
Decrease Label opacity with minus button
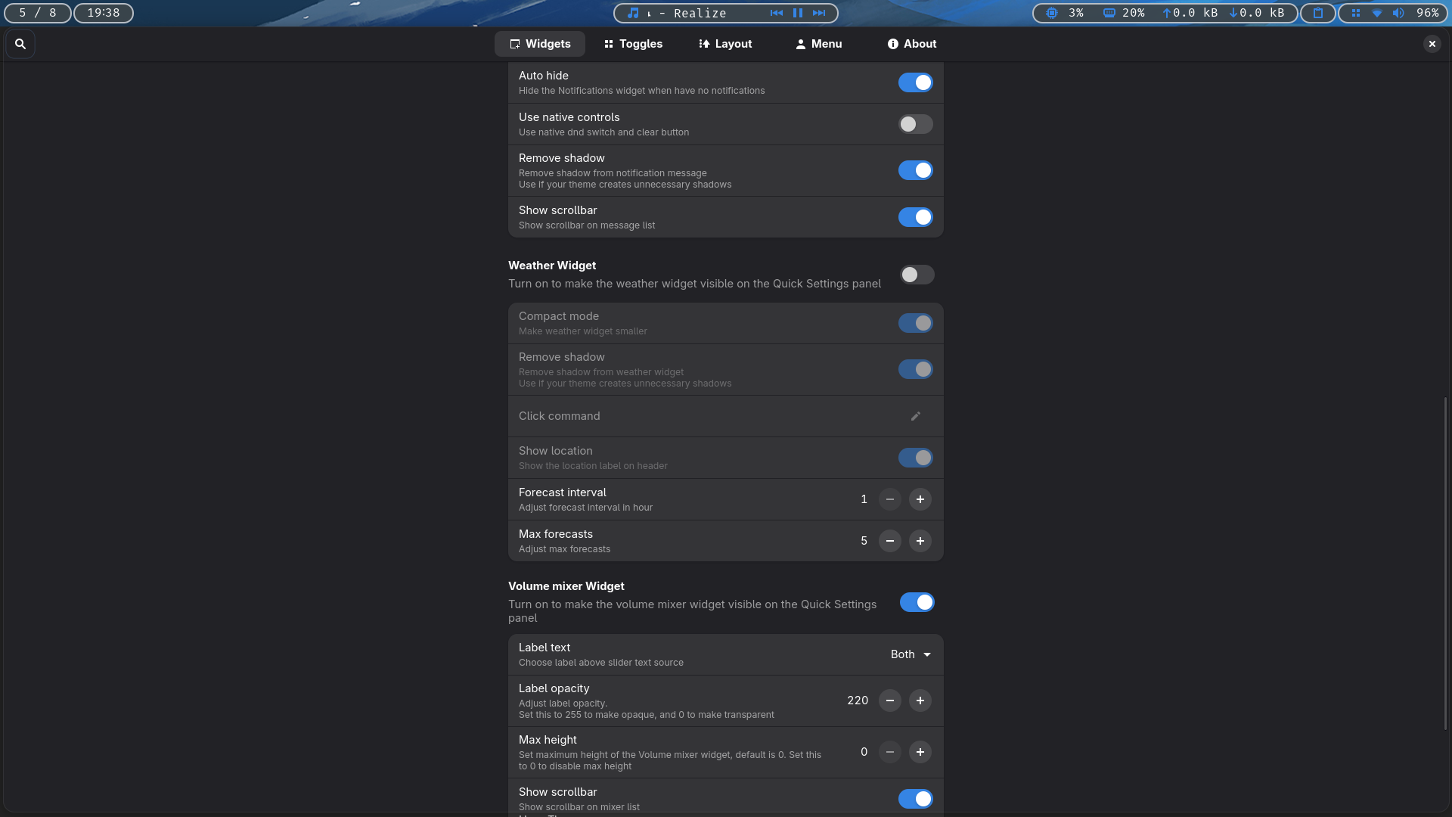(889, 701)
